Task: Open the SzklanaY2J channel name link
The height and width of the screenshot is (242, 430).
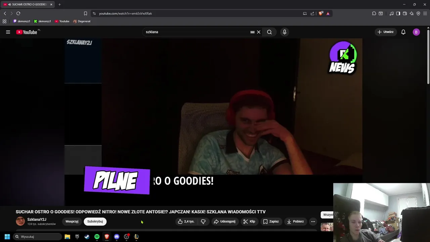Action: pos(37,219)
